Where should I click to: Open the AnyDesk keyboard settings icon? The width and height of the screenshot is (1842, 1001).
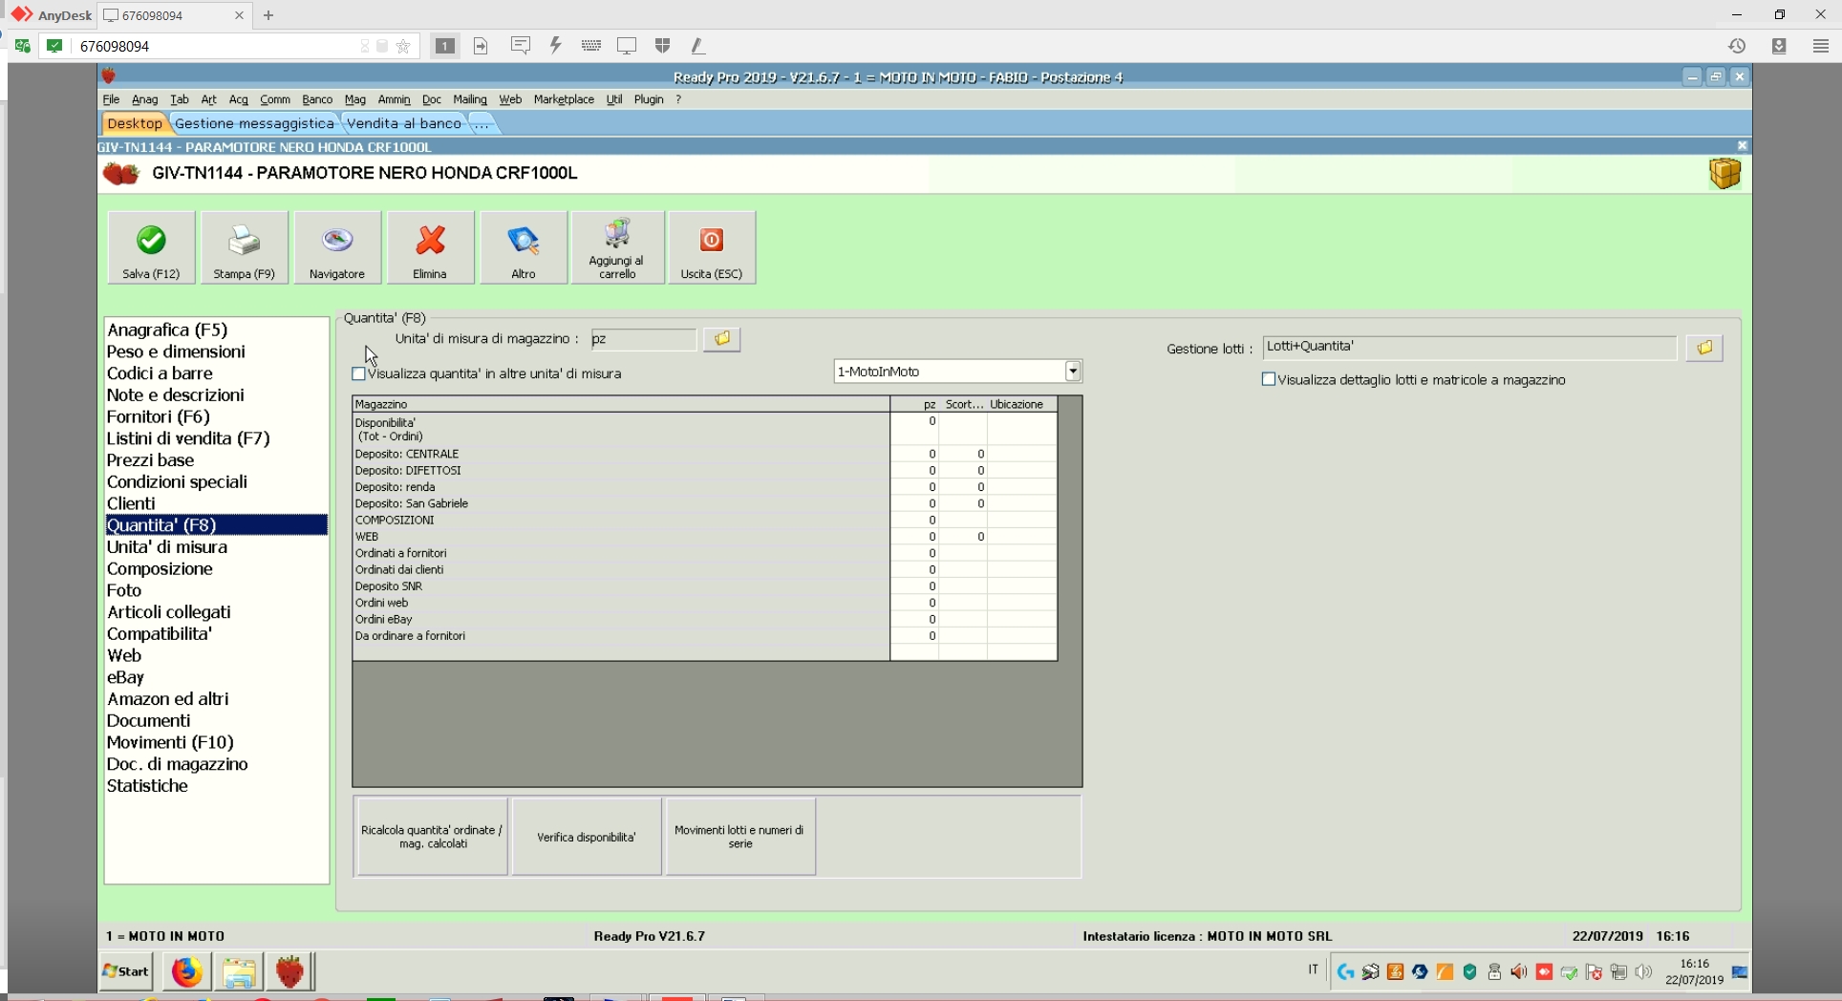click(x=591, y=46)
